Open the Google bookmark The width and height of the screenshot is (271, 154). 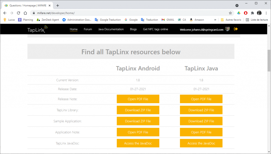pyautogui.click(x=131, y=20)
